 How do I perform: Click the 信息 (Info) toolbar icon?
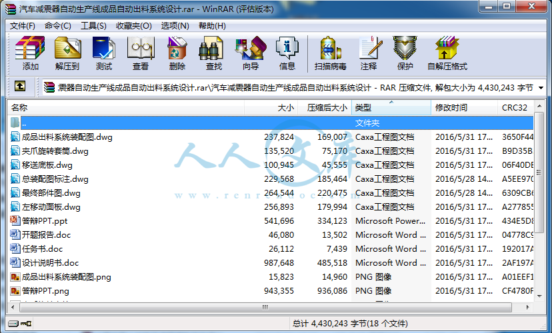click(287, 47)
